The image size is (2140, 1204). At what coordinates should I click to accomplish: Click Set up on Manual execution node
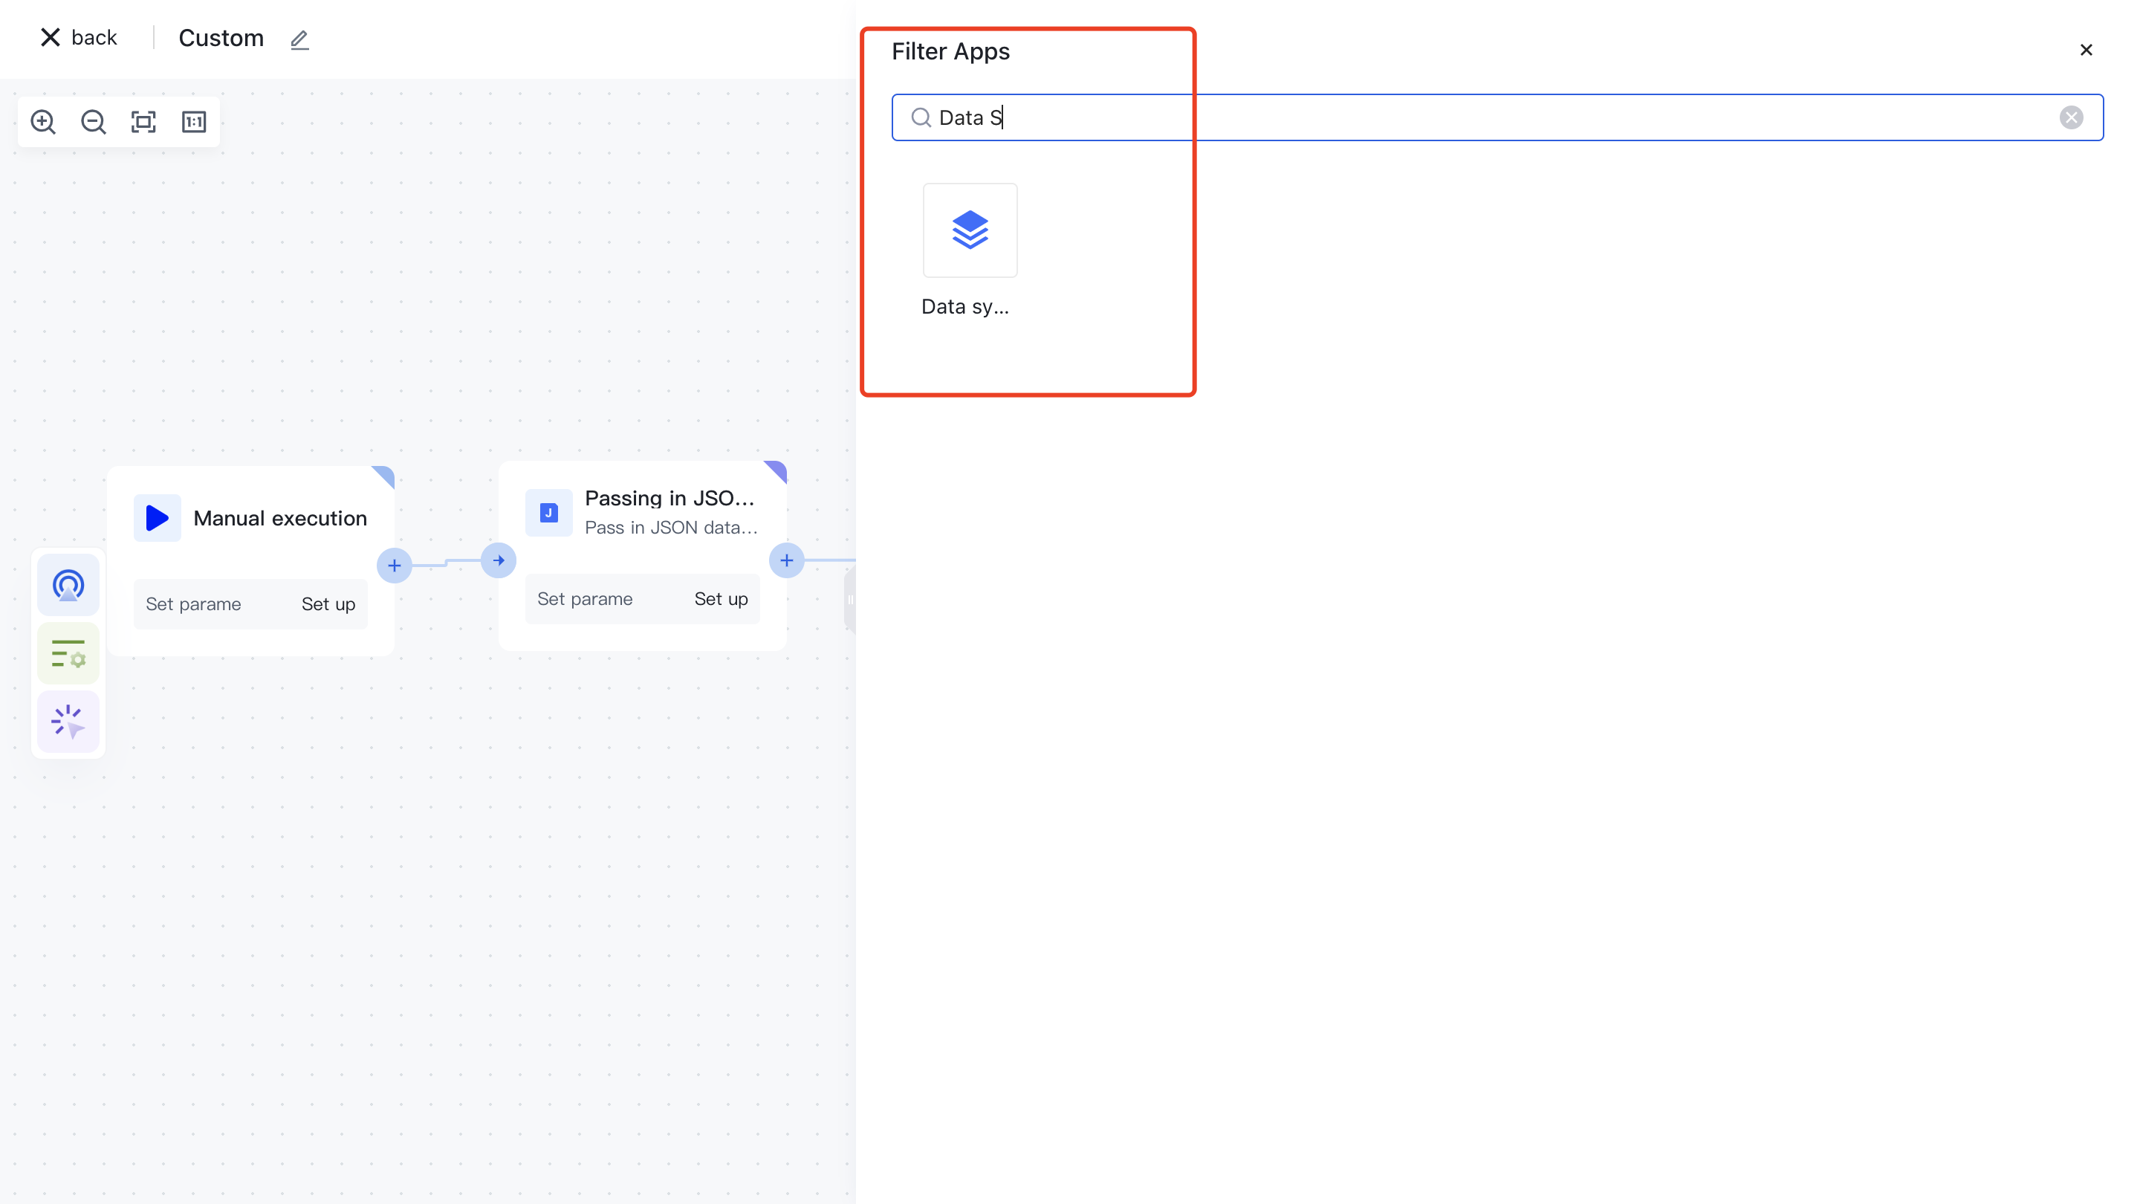coord(328,604)
